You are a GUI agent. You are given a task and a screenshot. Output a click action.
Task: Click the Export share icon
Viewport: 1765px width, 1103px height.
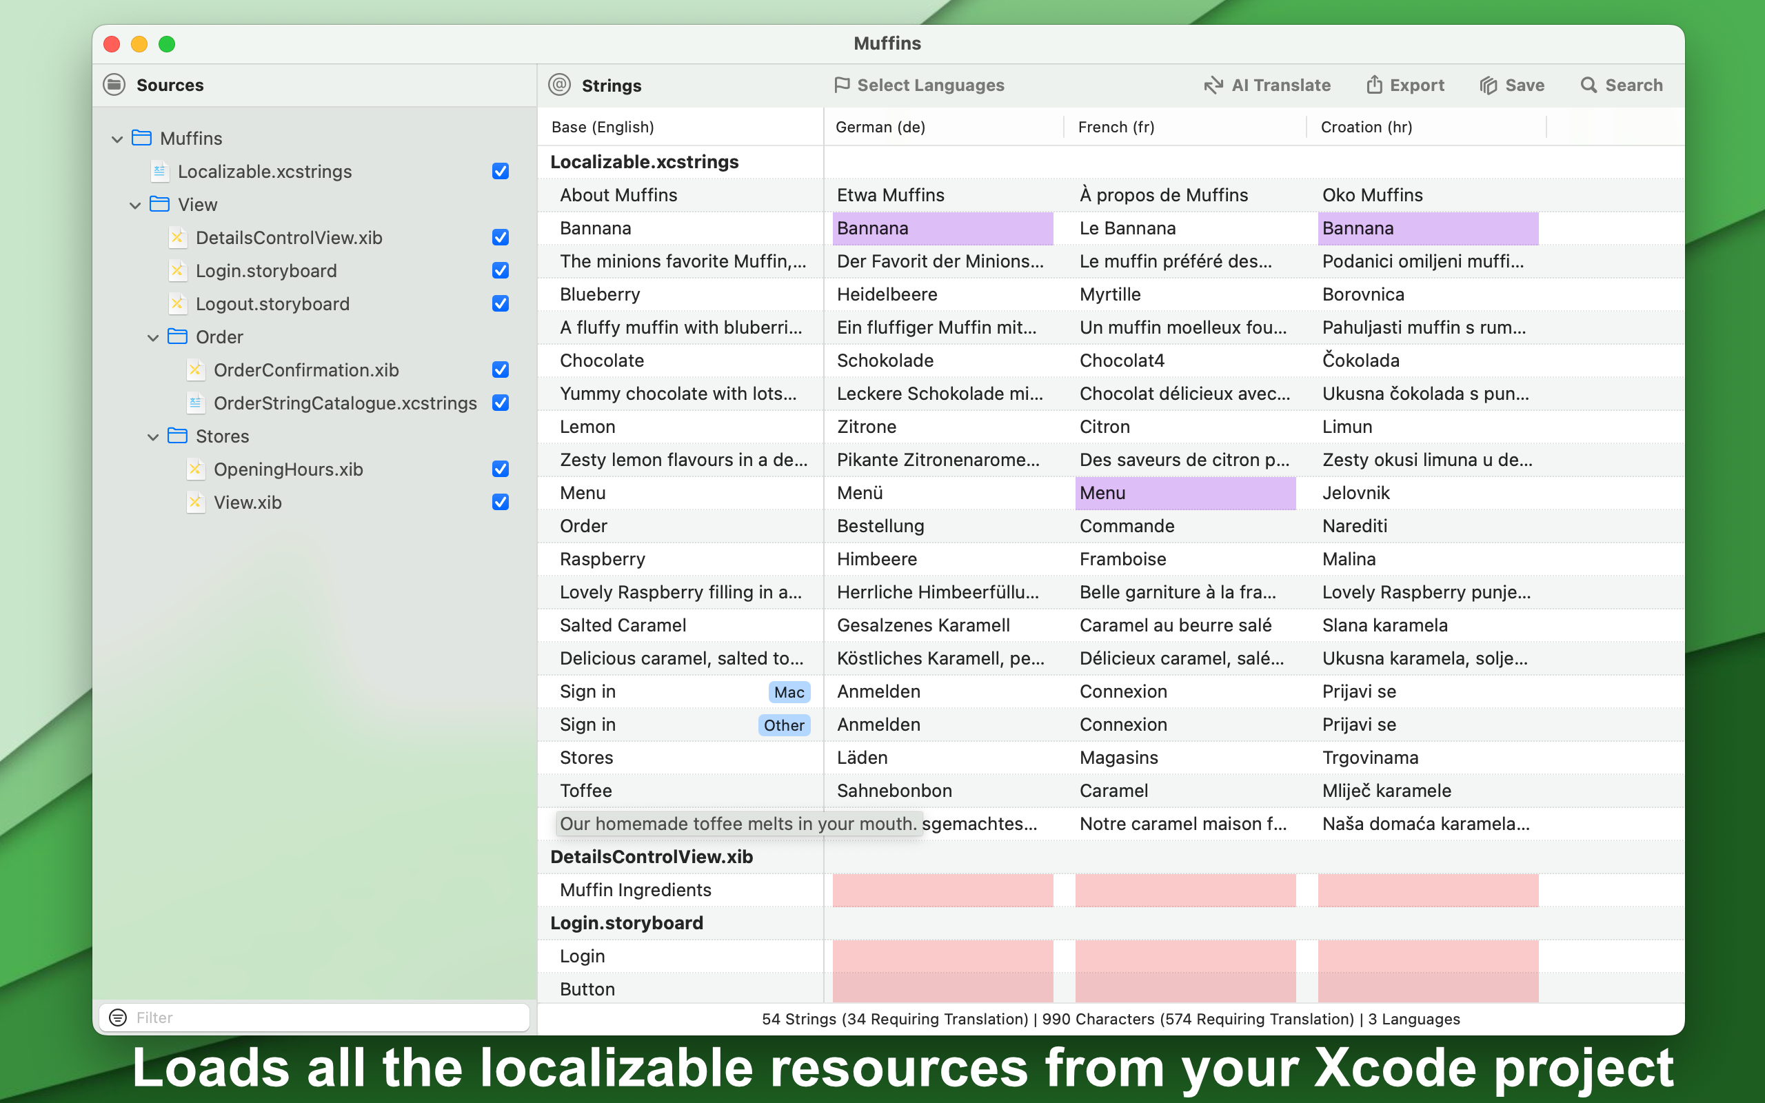click(1374, 85)
